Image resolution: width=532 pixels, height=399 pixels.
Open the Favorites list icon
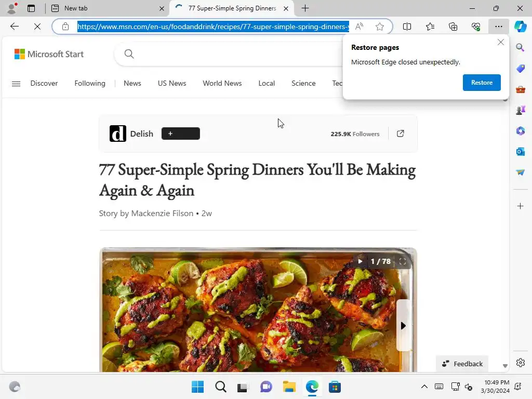pyautogui.click(x=430, y=26)
